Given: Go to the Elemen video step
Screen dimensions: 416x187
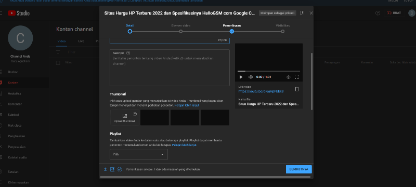Looking at the screenshot, I should [x=180, y=29].
